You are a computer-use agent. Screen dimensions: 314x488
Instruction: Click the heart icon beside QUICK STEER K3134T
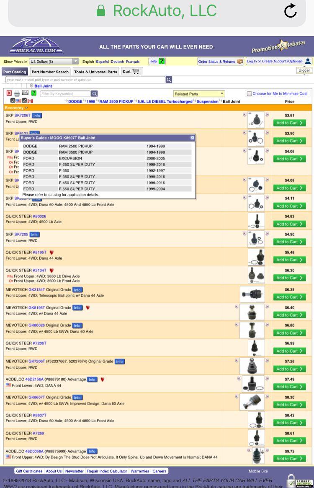51,271
